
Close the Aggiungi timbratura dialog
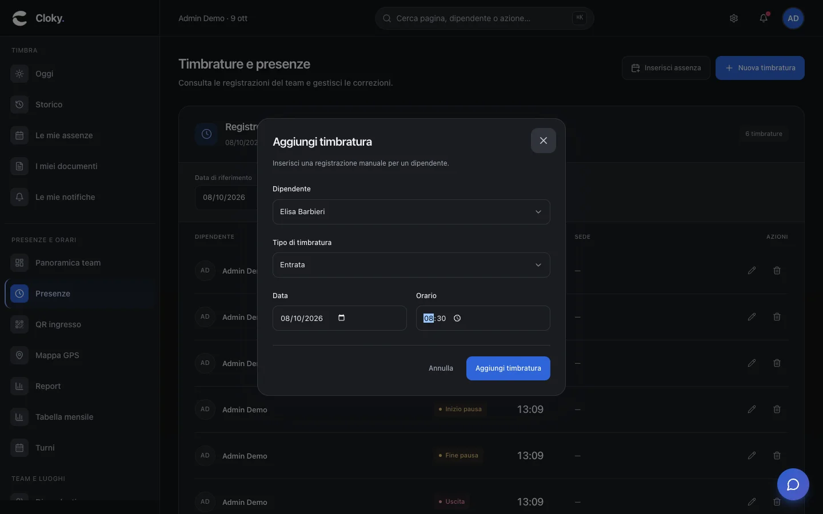(544, 140)
